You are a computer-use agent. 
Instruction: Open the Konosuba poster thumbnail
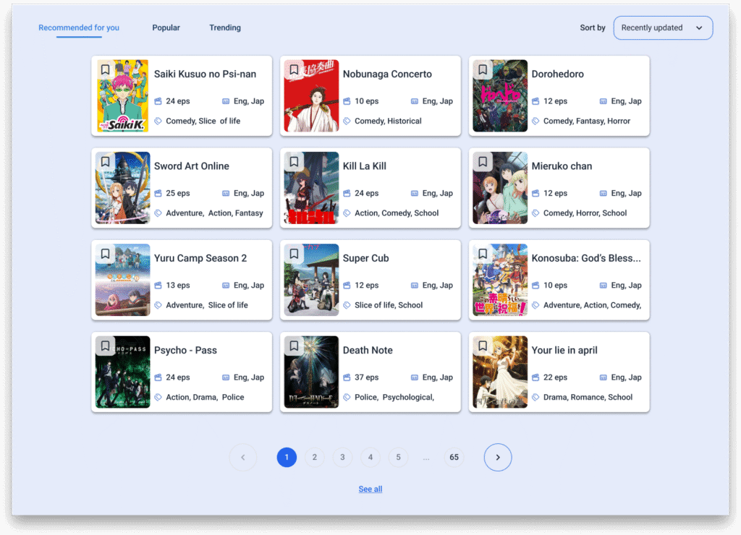500,280
